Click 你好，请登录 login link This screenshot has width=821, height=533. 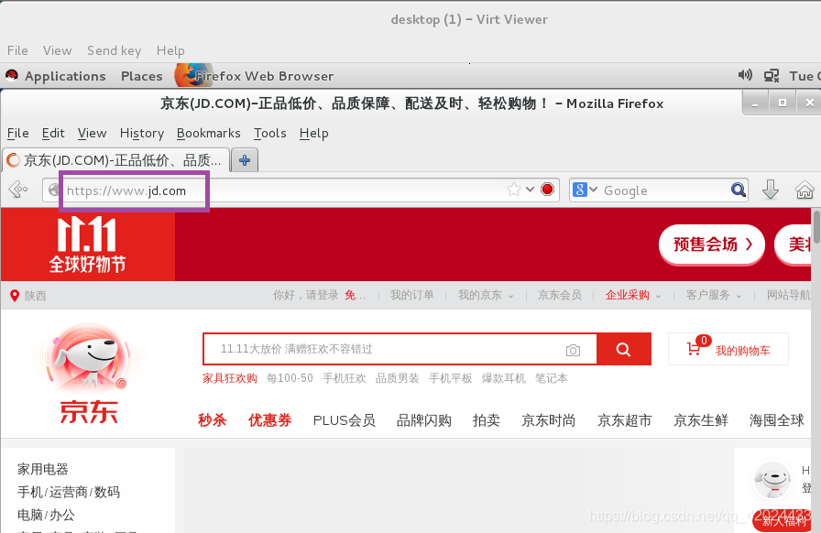(x=306, y=295)
